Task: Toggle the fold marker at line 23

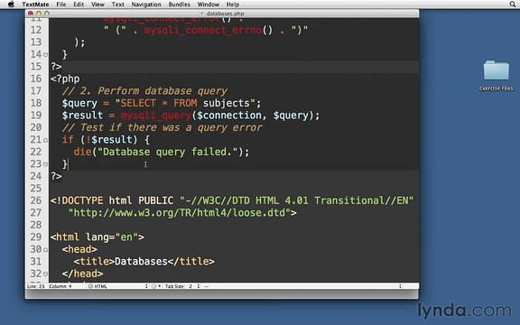Action: 45,164
